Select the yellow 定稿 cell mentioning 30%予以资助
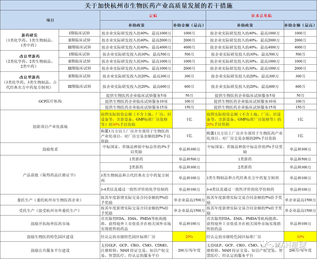The width and height of the screenshot is (317, 259). [136, 119]
